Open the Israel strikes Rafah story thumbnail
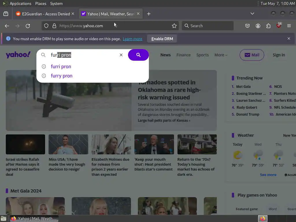This screenshot has height=222, width=296. tap(25, 144)
